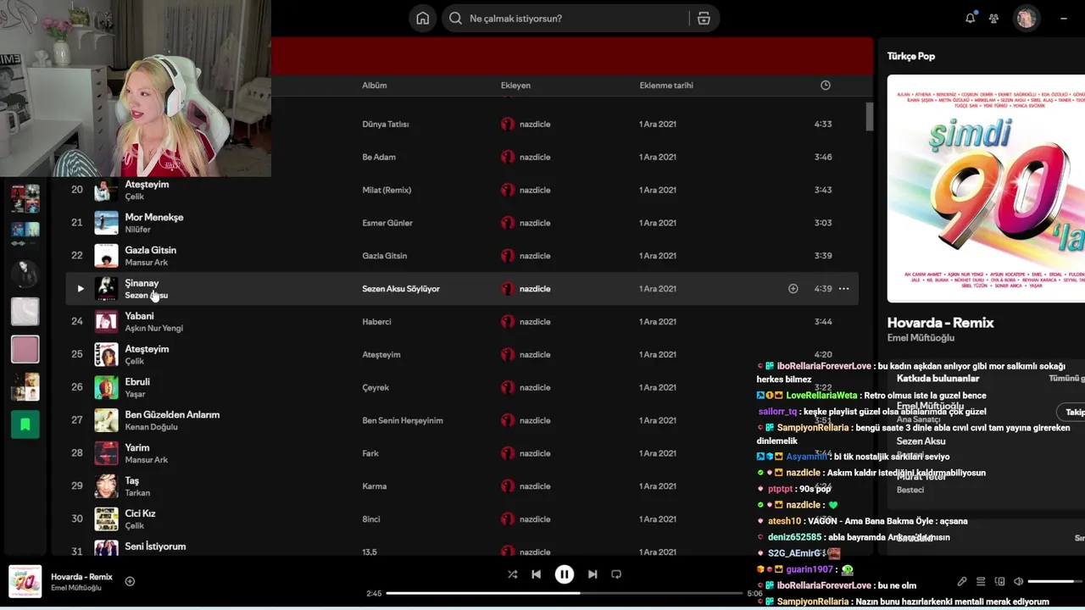
Task: Open more options for Şinanay
Action: click(x=843, y=289)
